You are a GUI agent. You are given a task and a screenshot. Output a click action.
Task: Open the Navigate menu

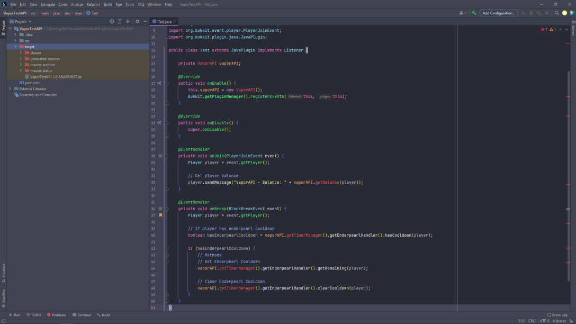click(x=48, y=4)
